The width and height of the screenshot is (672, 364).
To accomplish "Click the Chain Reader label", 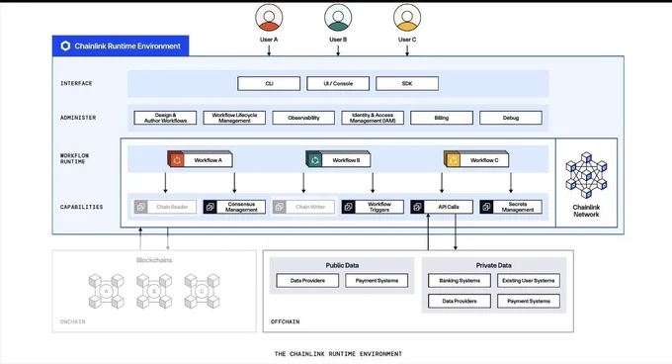I will point(172,207).
